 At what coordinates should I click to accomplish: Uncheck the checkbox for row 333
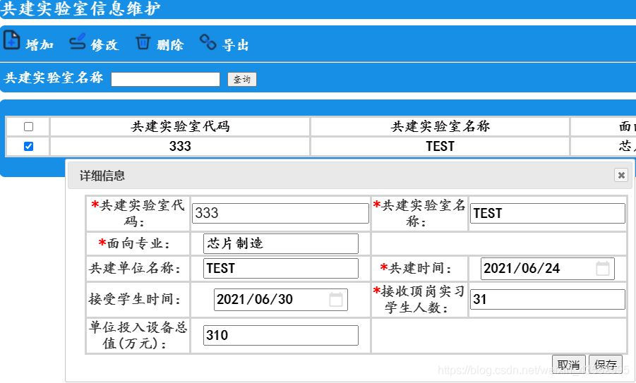tap(28, 146)
